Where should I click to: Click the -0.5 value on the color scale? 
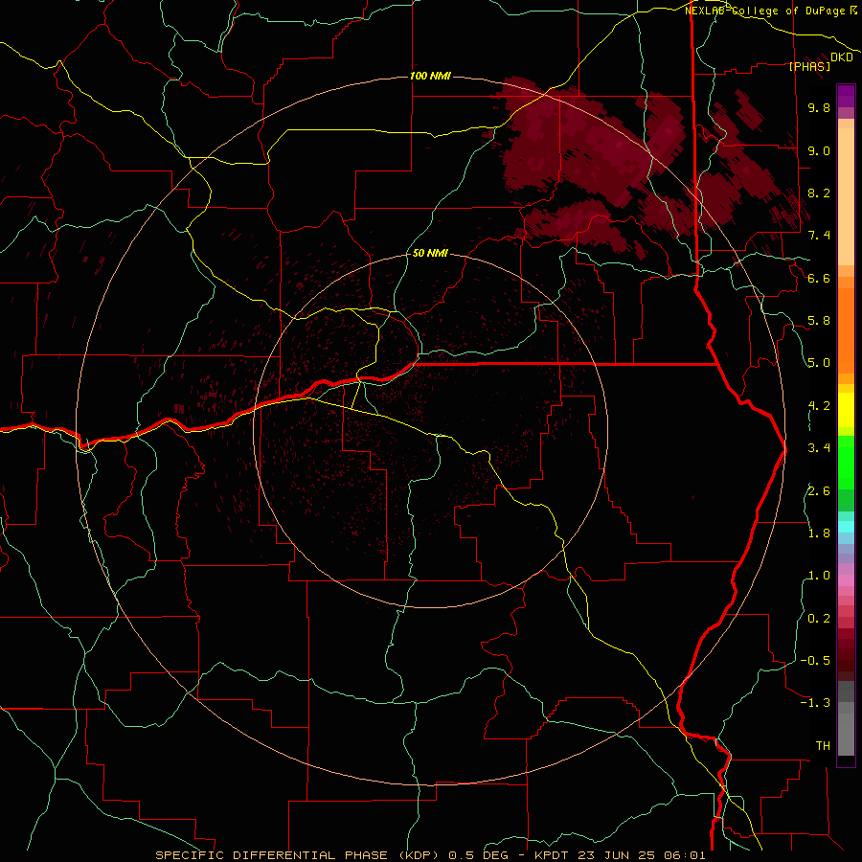point(815,661)
